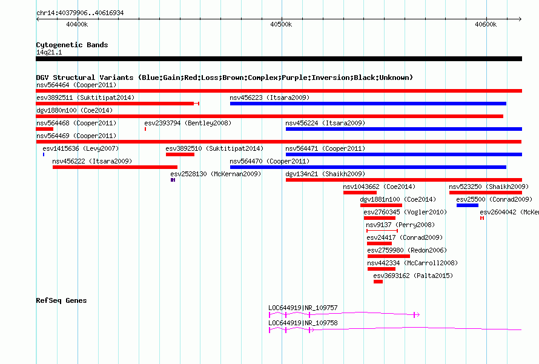Click the esv1415636 (Levy2007) label
539x364 pixels.
click(x=81, y=148)
